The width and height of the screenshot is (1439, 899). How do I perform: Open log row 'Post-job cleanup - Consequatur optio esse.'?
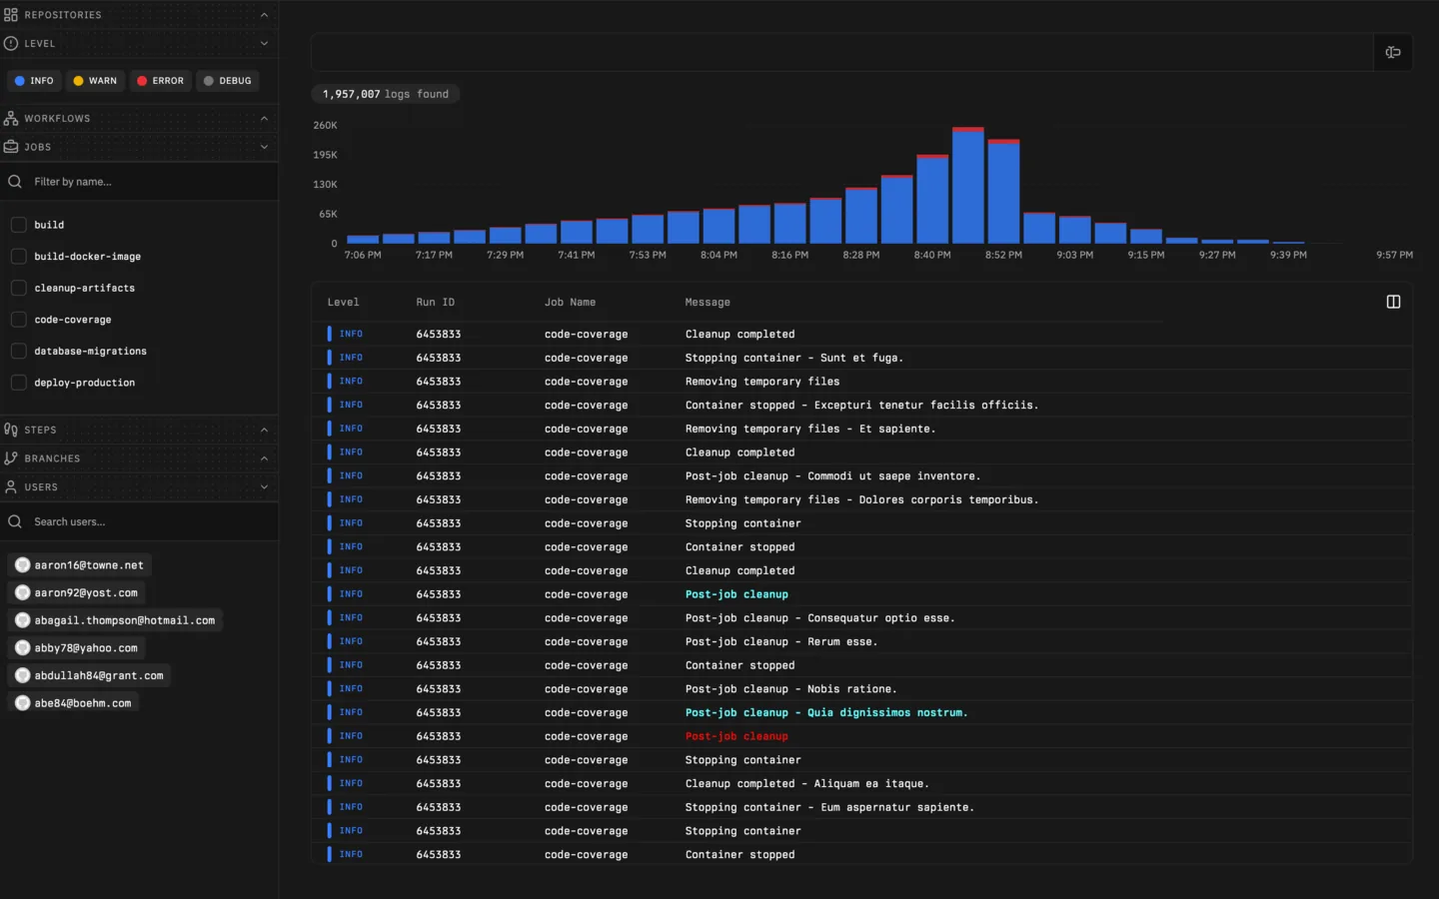coord(861,617)
